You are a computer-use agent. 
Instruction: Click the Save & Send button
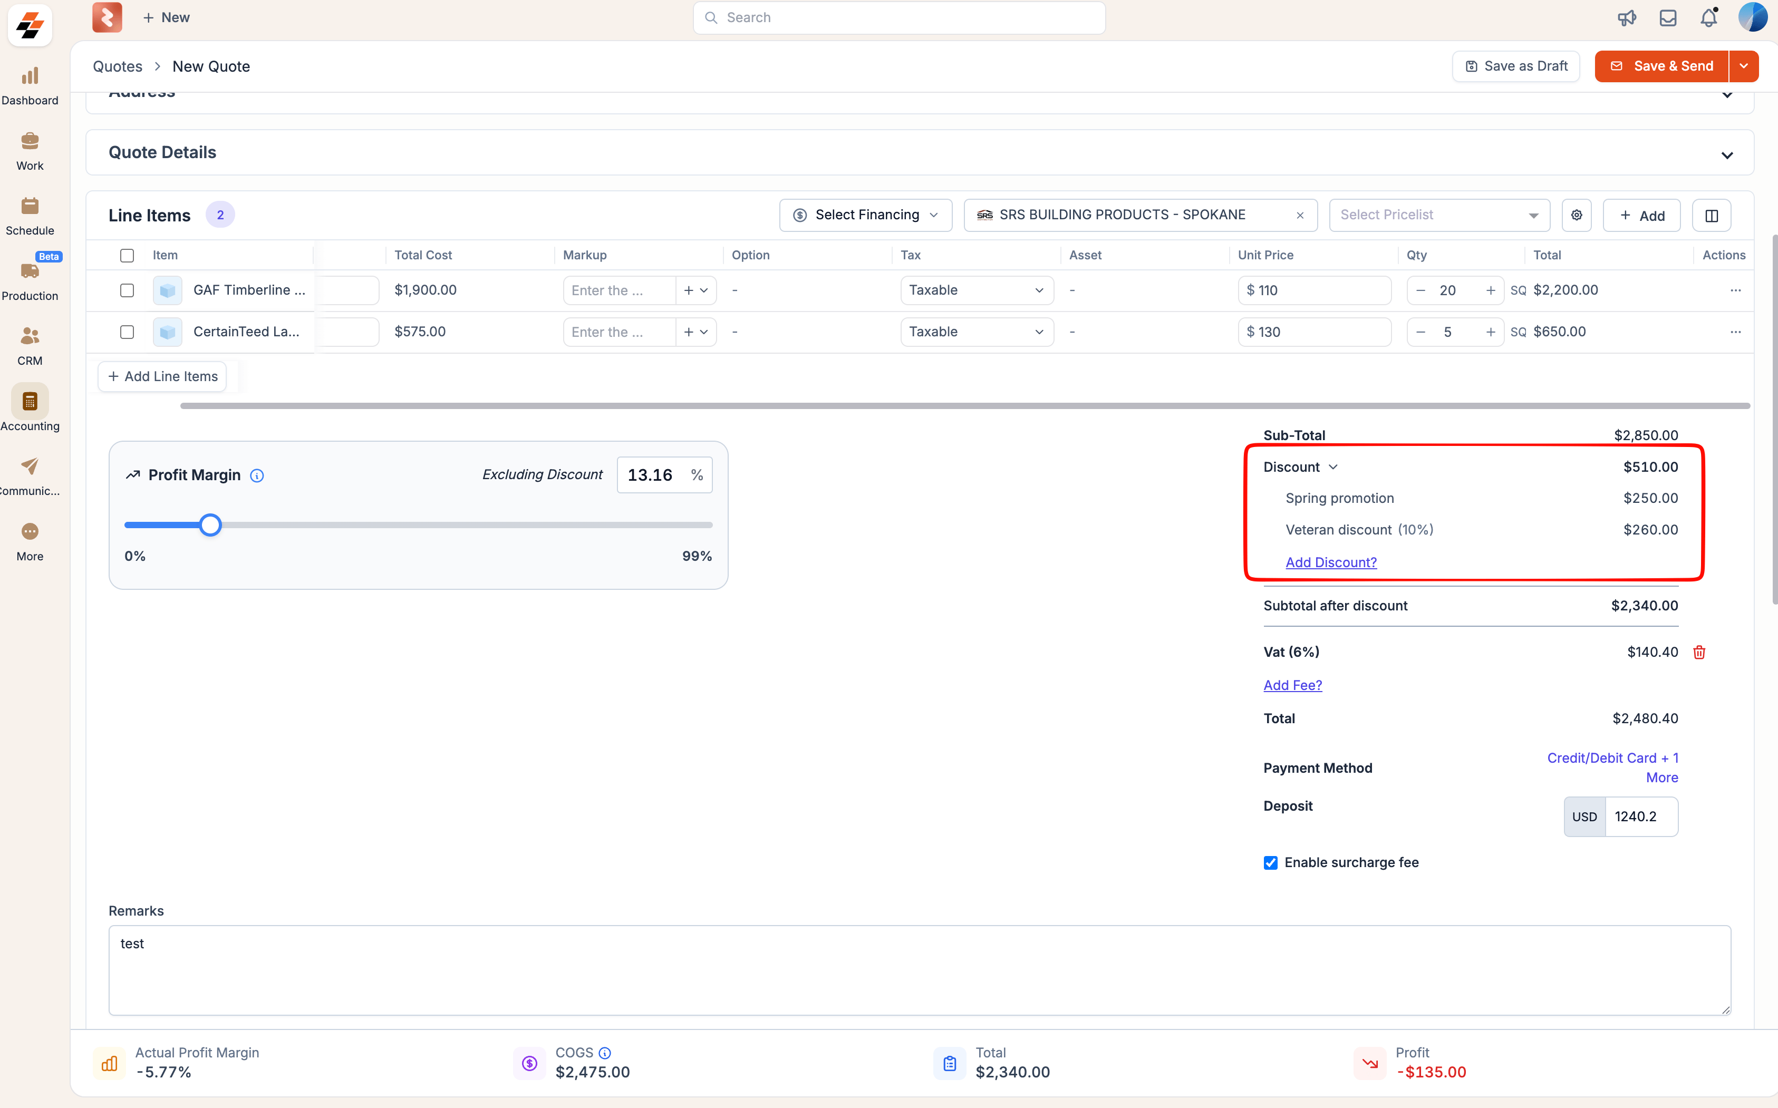click(1661, 67)
